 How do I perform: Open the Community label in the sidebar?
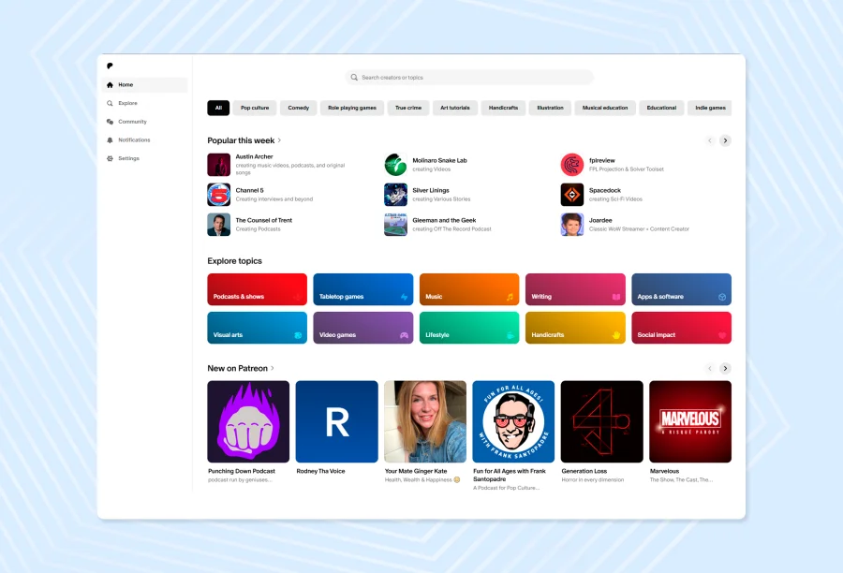pyautogui.click(x=132, y=122)
